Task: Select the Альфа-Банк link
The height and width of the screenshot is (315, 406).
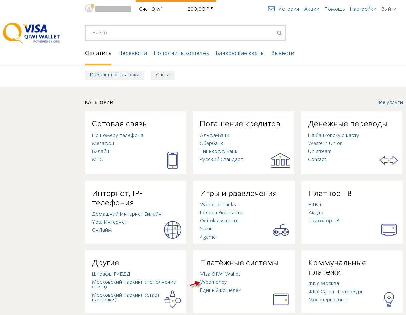Action: [x=214, y=135]
